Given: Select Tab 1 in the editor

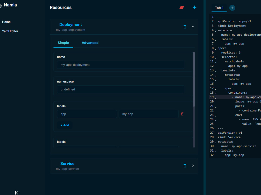Looking at the screenshot, I should coord(219,8).
